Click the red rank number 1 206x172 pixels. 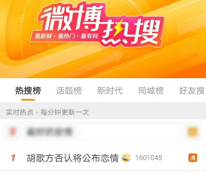(x=13, y=158)
